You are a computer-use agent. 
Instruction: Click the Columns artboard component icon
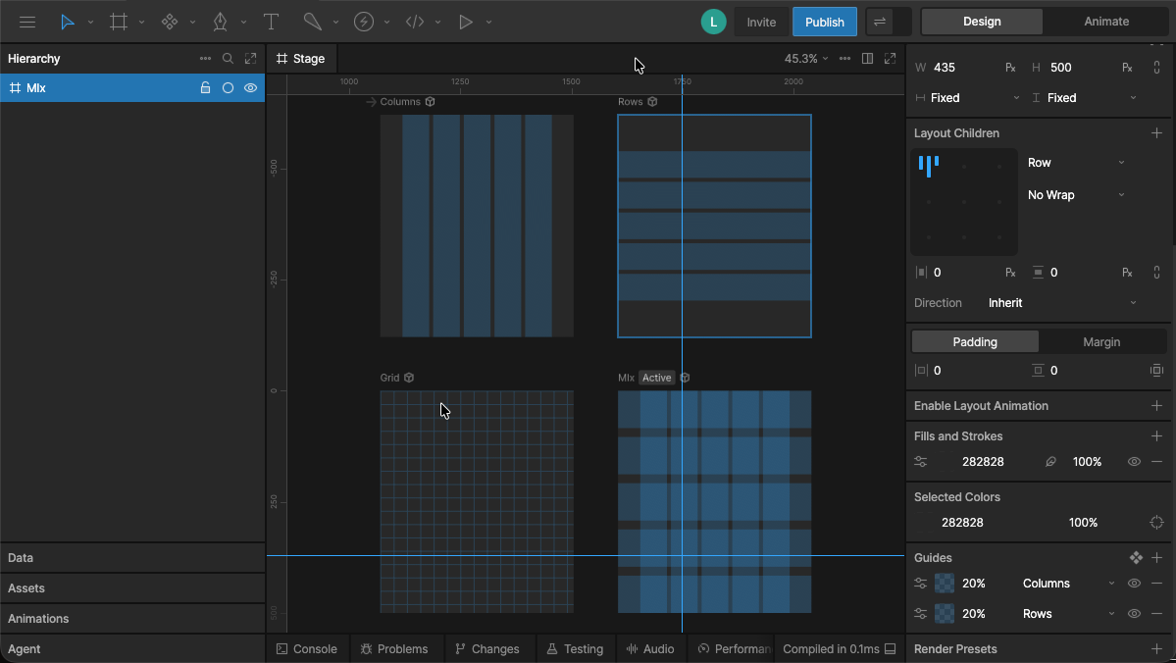(430, 102)
